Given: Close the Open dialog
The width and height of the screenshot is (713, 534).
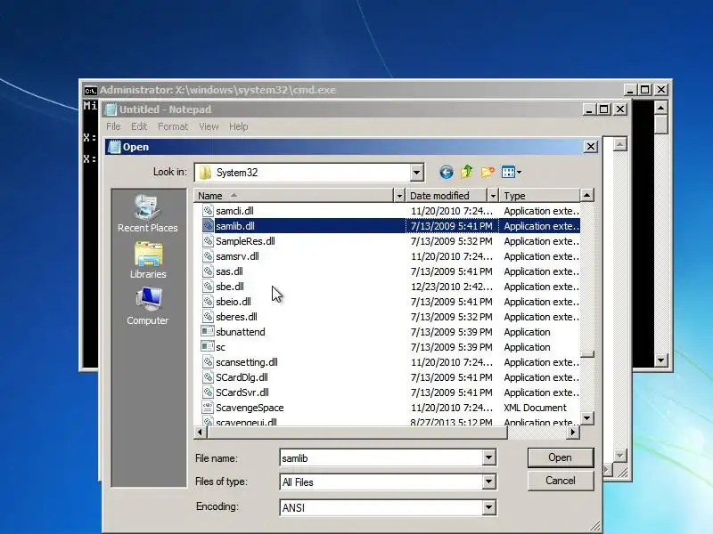Looking at the screenshot, I should (x=590, y=147).
